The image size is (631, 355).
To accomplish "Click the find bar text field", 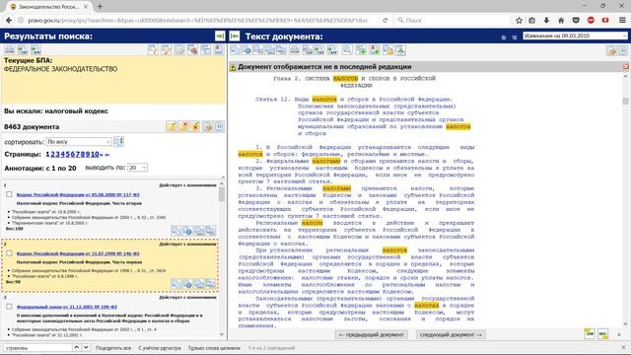I will pyautogui.click(x=37, y=347).
